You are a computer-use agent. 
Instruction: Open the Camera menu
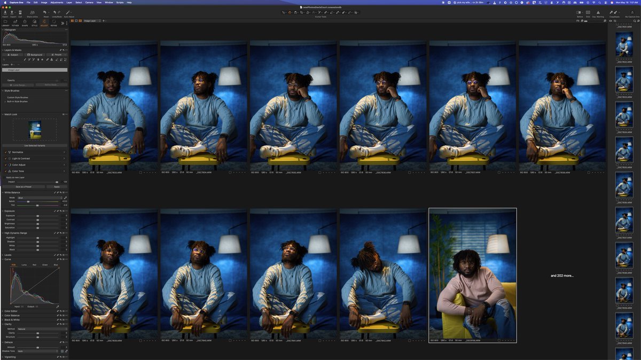click(x=89, y=2)
